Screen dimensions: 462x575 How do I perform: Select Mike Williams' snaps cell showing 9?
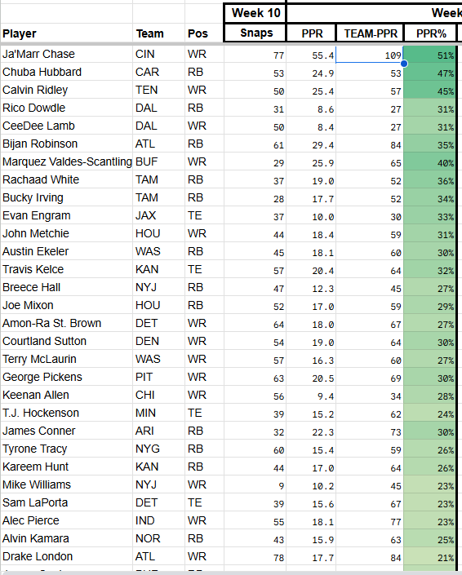(x=255, y=484)
